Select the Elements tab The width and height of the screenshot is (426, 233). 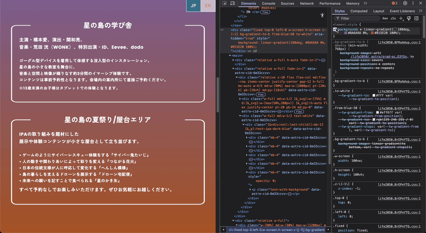(x=248, y=4)
